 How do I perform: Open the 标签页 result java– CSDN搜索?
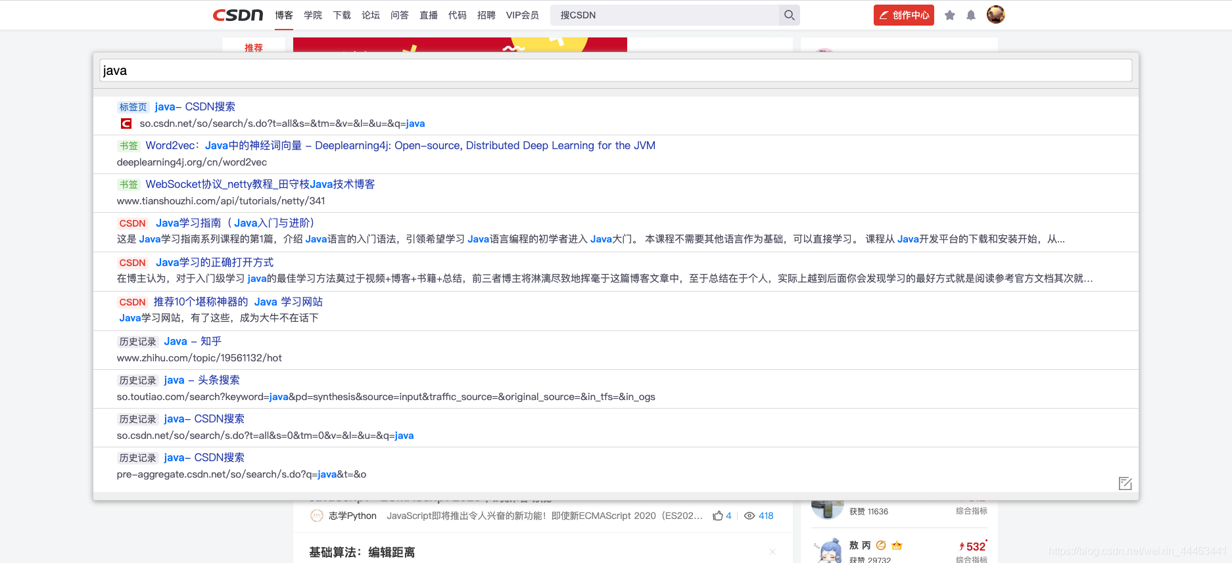[616, 116]
